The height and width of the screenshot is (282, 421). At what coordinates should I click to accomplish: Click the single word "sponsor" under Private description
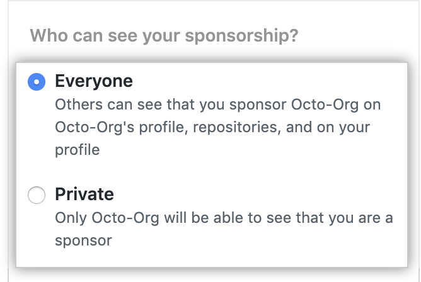coord(83,240)
